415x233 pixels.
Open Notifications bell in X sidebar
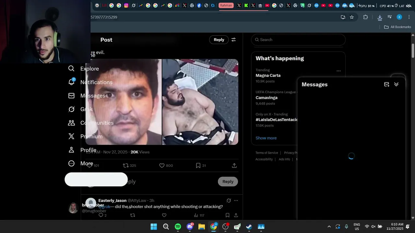72,82
